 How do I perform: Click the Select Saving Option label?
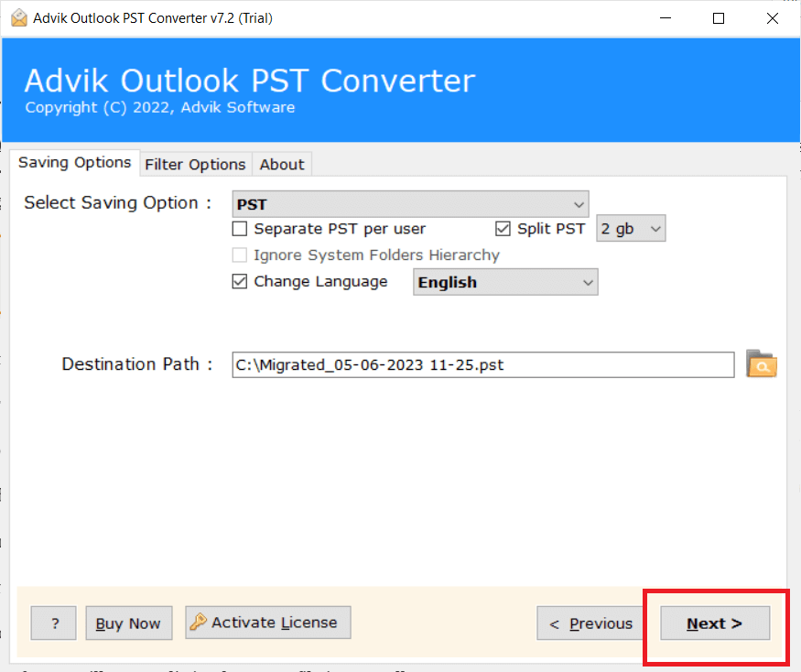pos(117,203)
